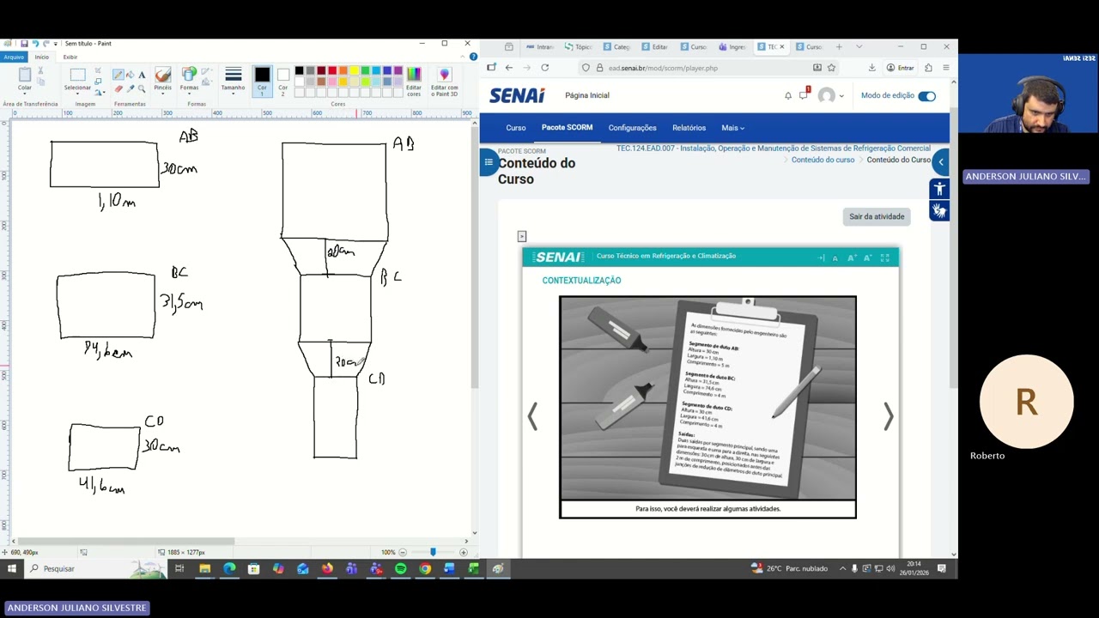Open SENAI messages chat bubble icon
This screenshot has height=618, width=1099.
[x=805, y=94]
